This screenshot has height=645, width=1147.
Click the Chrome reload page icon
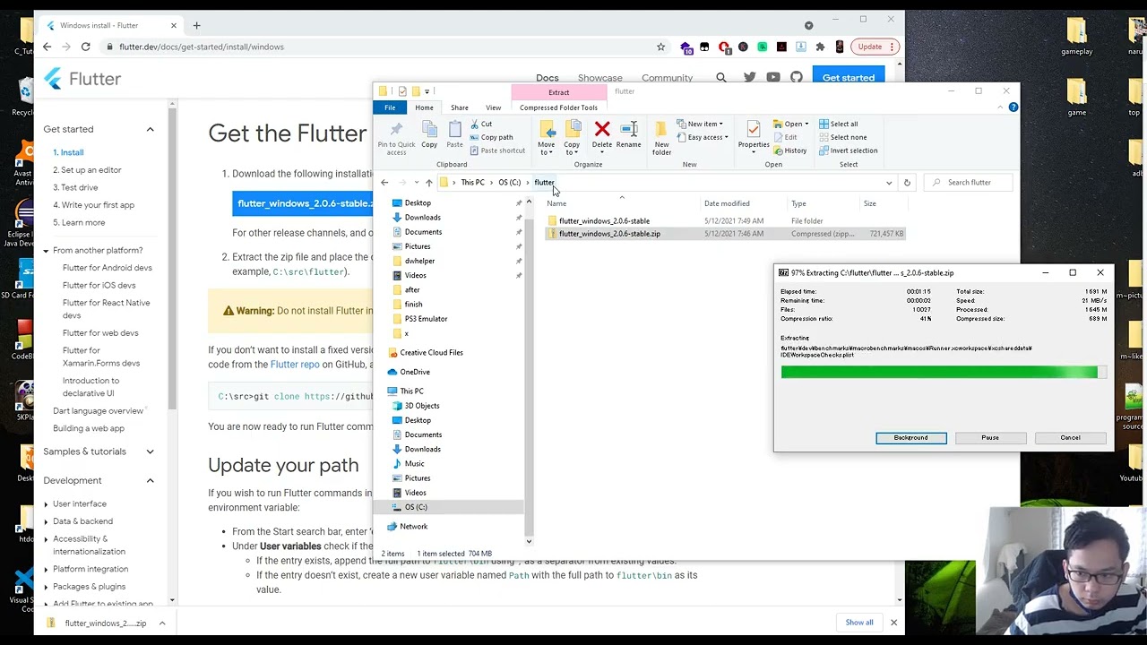click(85, 47)
